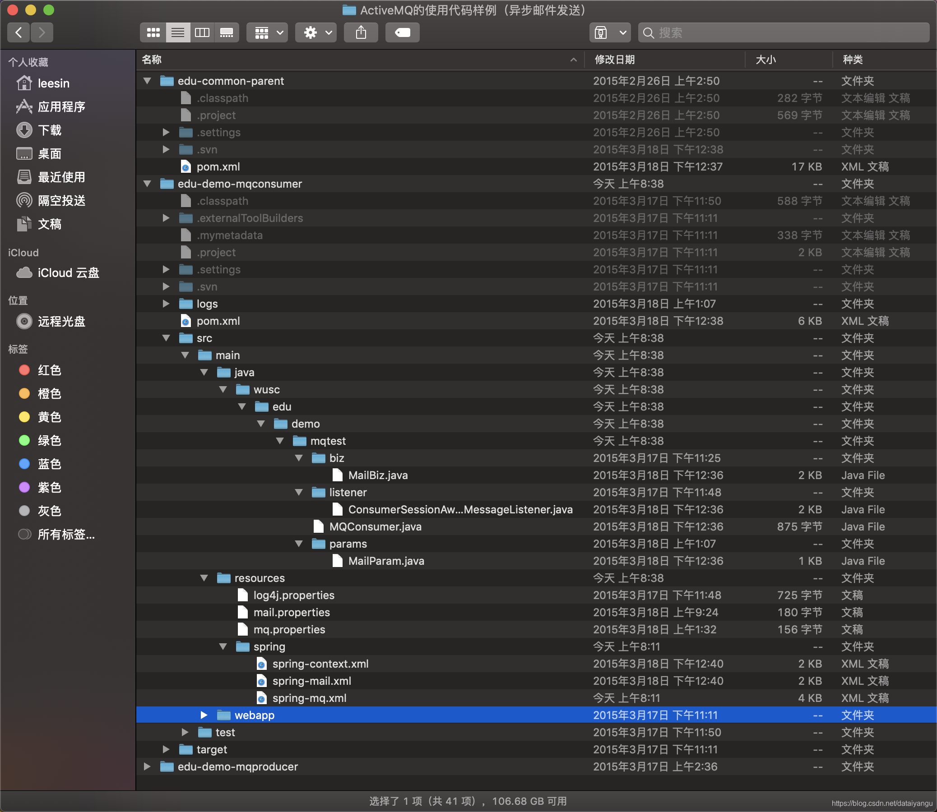
Task: Collapse the resources folder
Action: pos(204,578)
